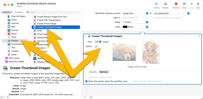Image resolution: width=203 pixels, height=99 pixels.
Task: Click the lying dog preview thumbnail
Action: click(124, 52)
